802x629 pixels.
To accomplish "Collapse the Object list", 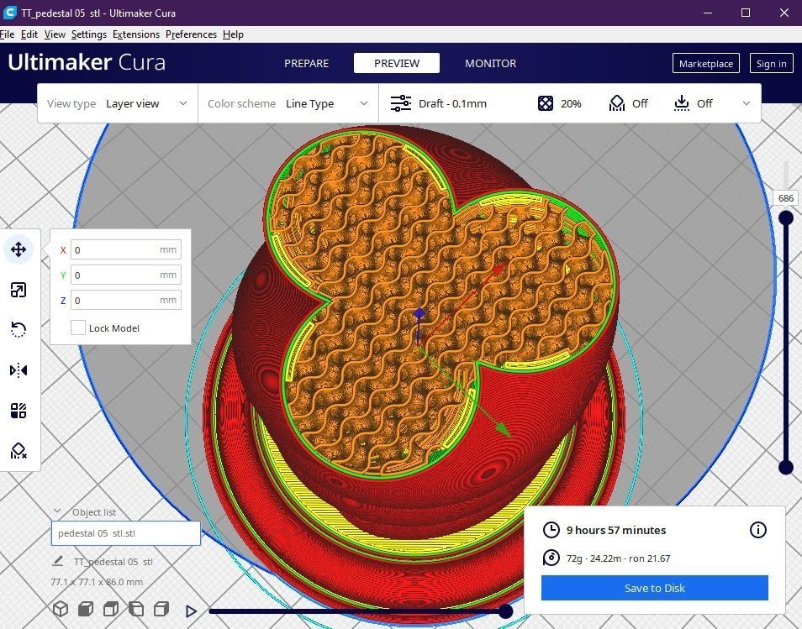I will [x=57, y=511].
